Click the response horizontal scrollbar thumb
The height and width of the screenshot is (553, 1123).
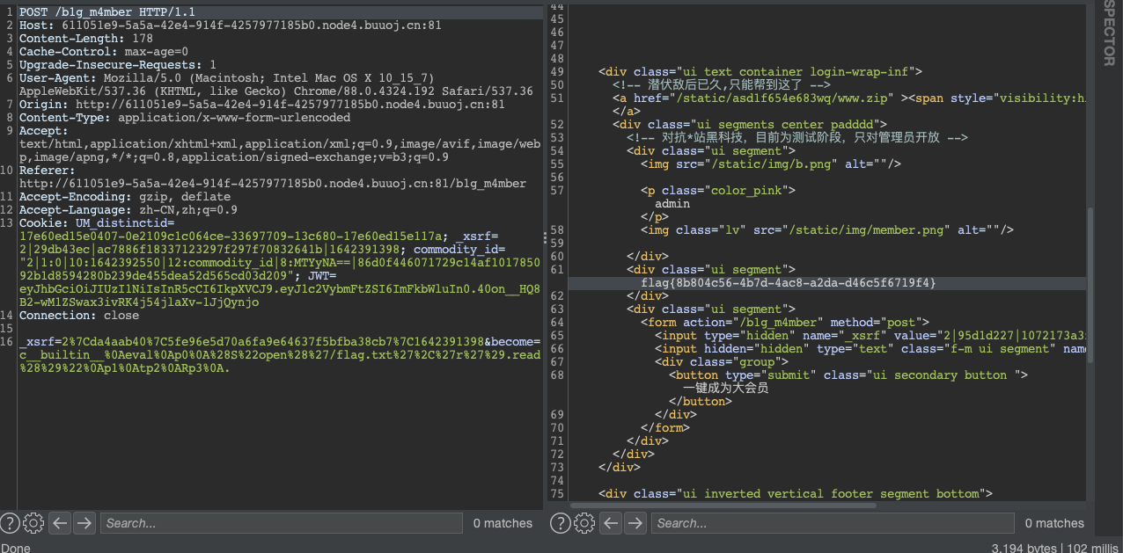pyautogui.click(x=723, y=505)
